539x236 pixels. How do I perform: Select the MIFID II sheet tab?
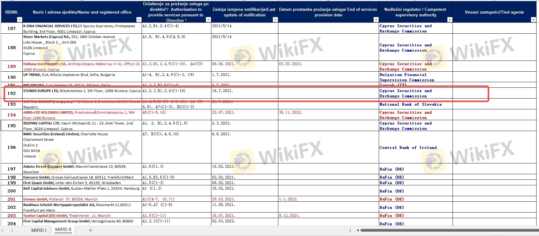pyautogui.click(x=63, y=230)
